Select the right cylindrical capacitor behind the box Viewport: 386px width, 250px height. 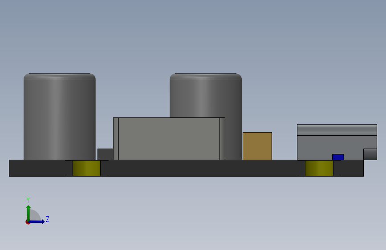pos(206,98)
